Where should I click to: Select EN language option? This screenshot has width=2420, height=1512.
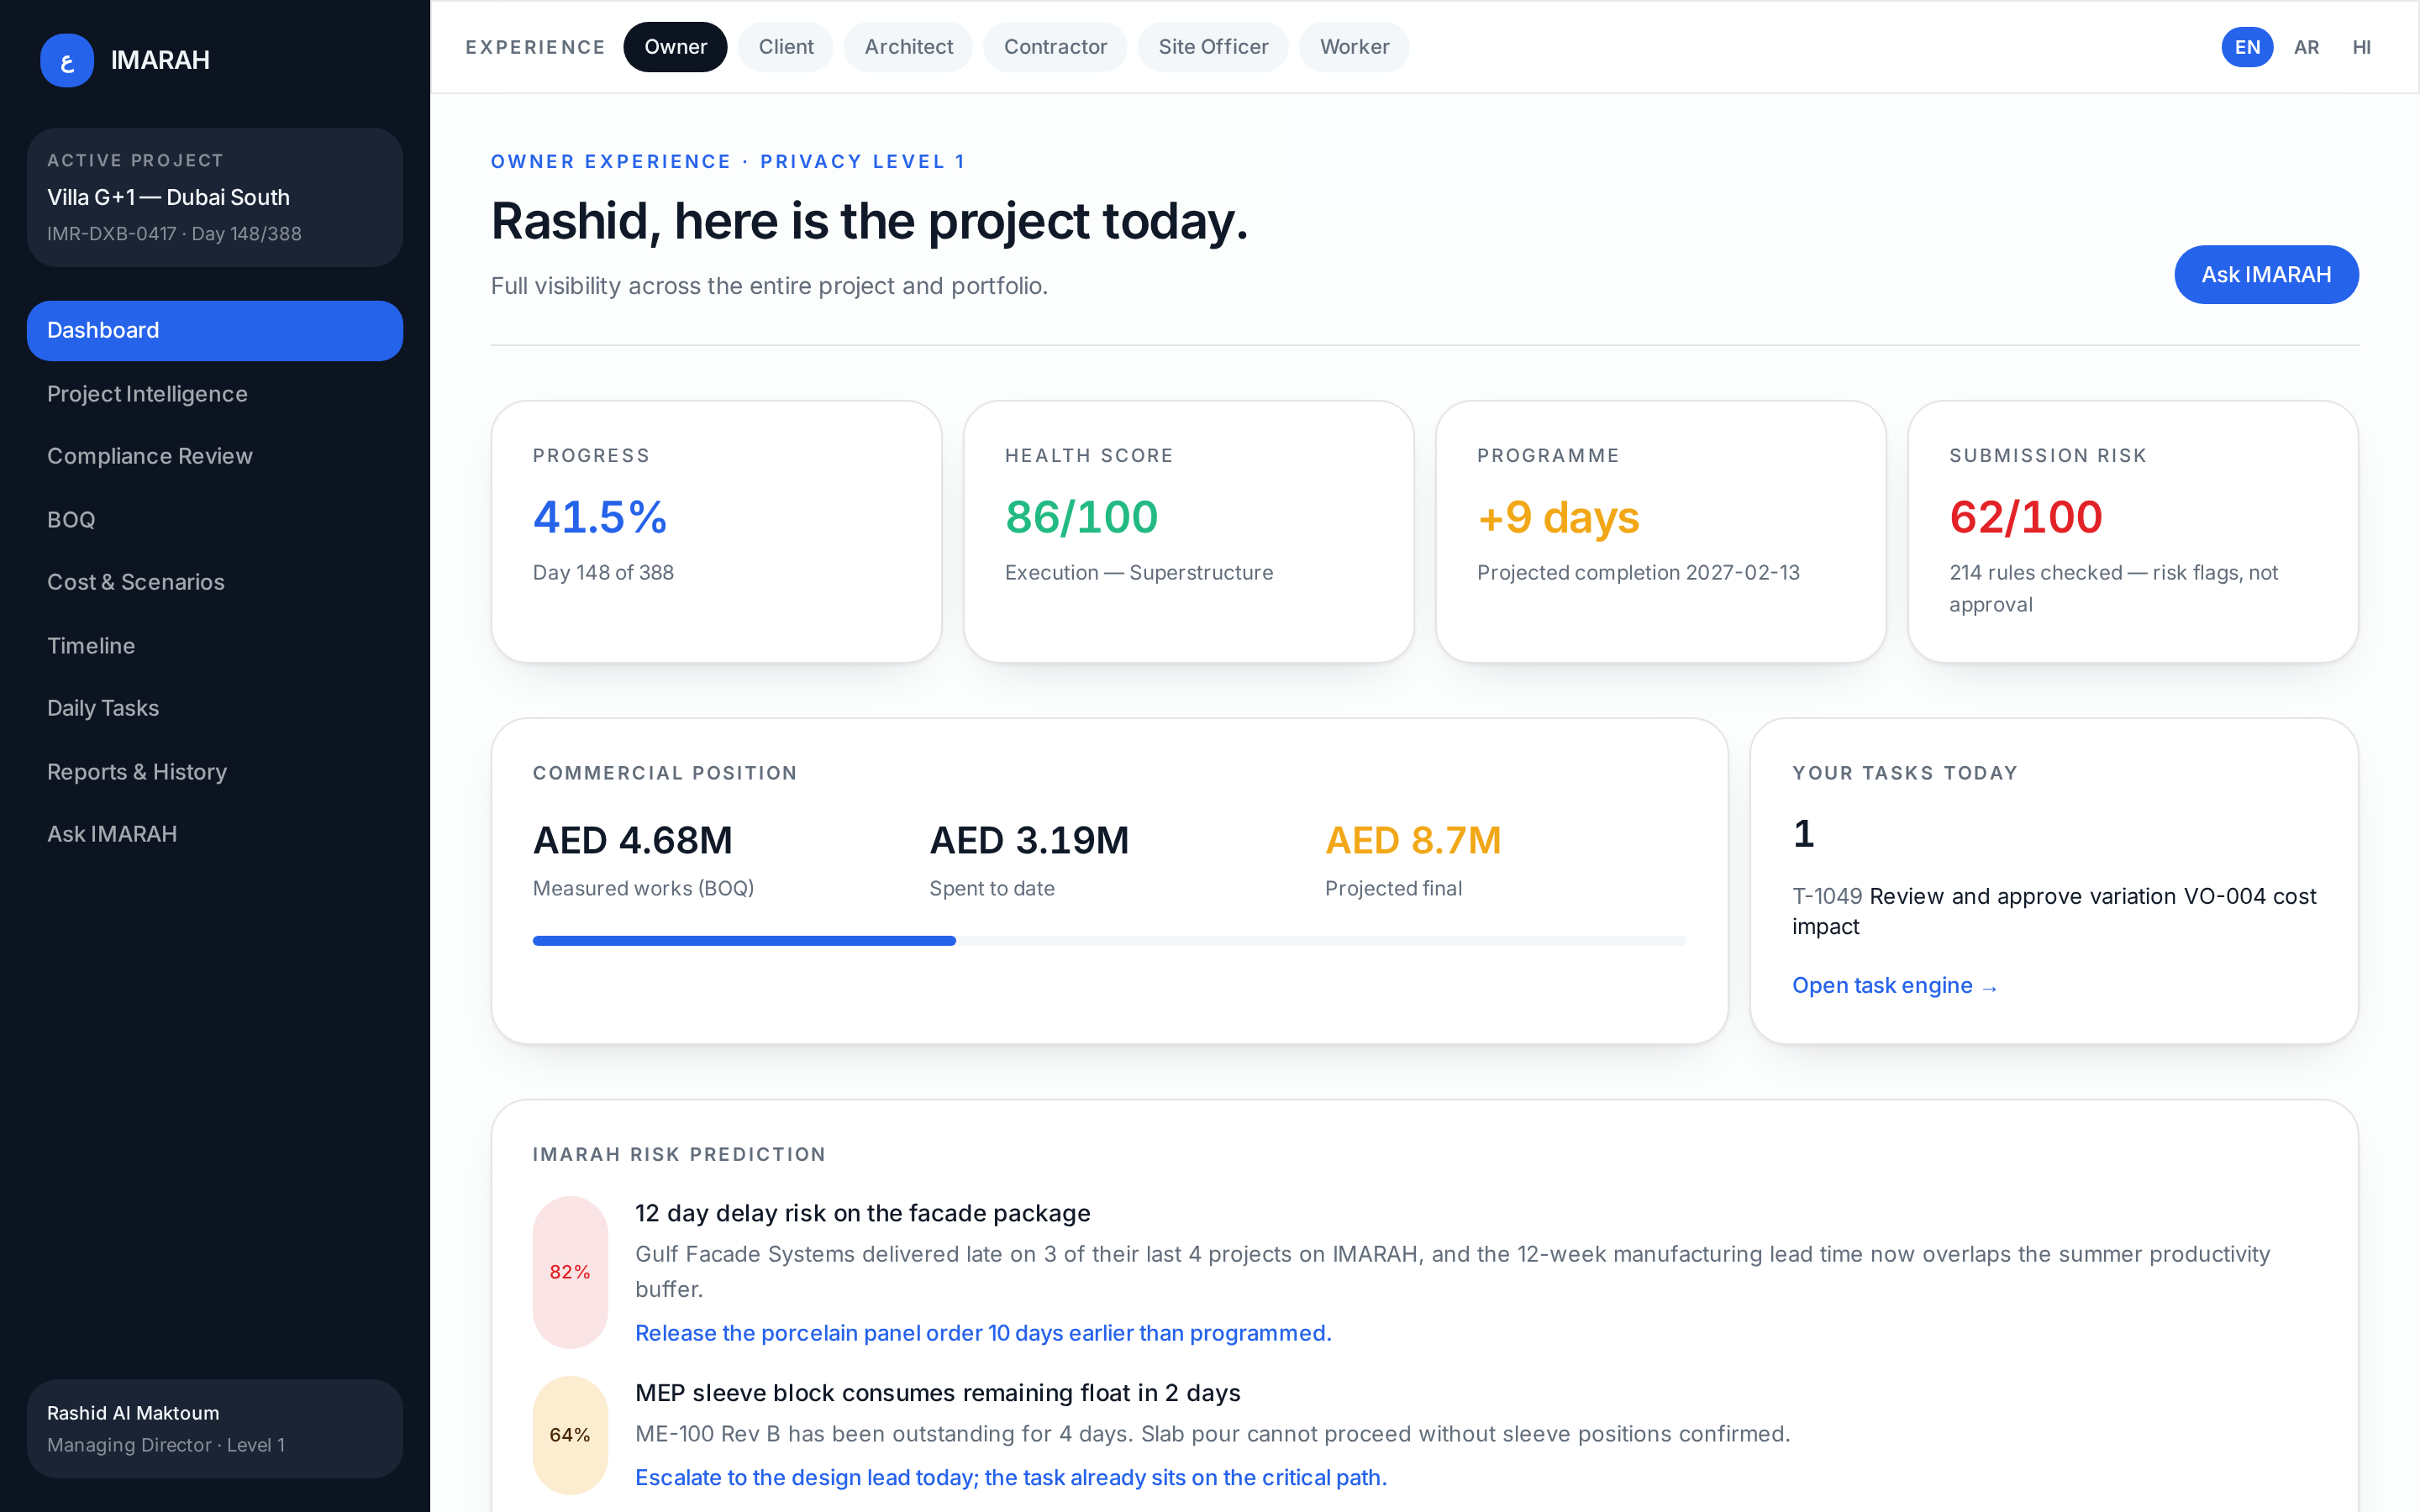(2247, 47)
